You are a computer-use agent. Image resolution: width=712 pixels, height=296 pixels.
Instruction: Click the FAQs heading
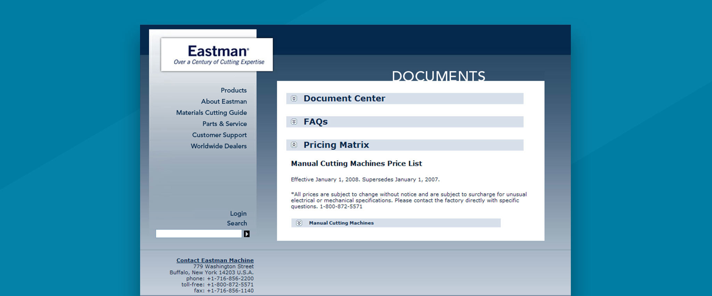(316, 122)
